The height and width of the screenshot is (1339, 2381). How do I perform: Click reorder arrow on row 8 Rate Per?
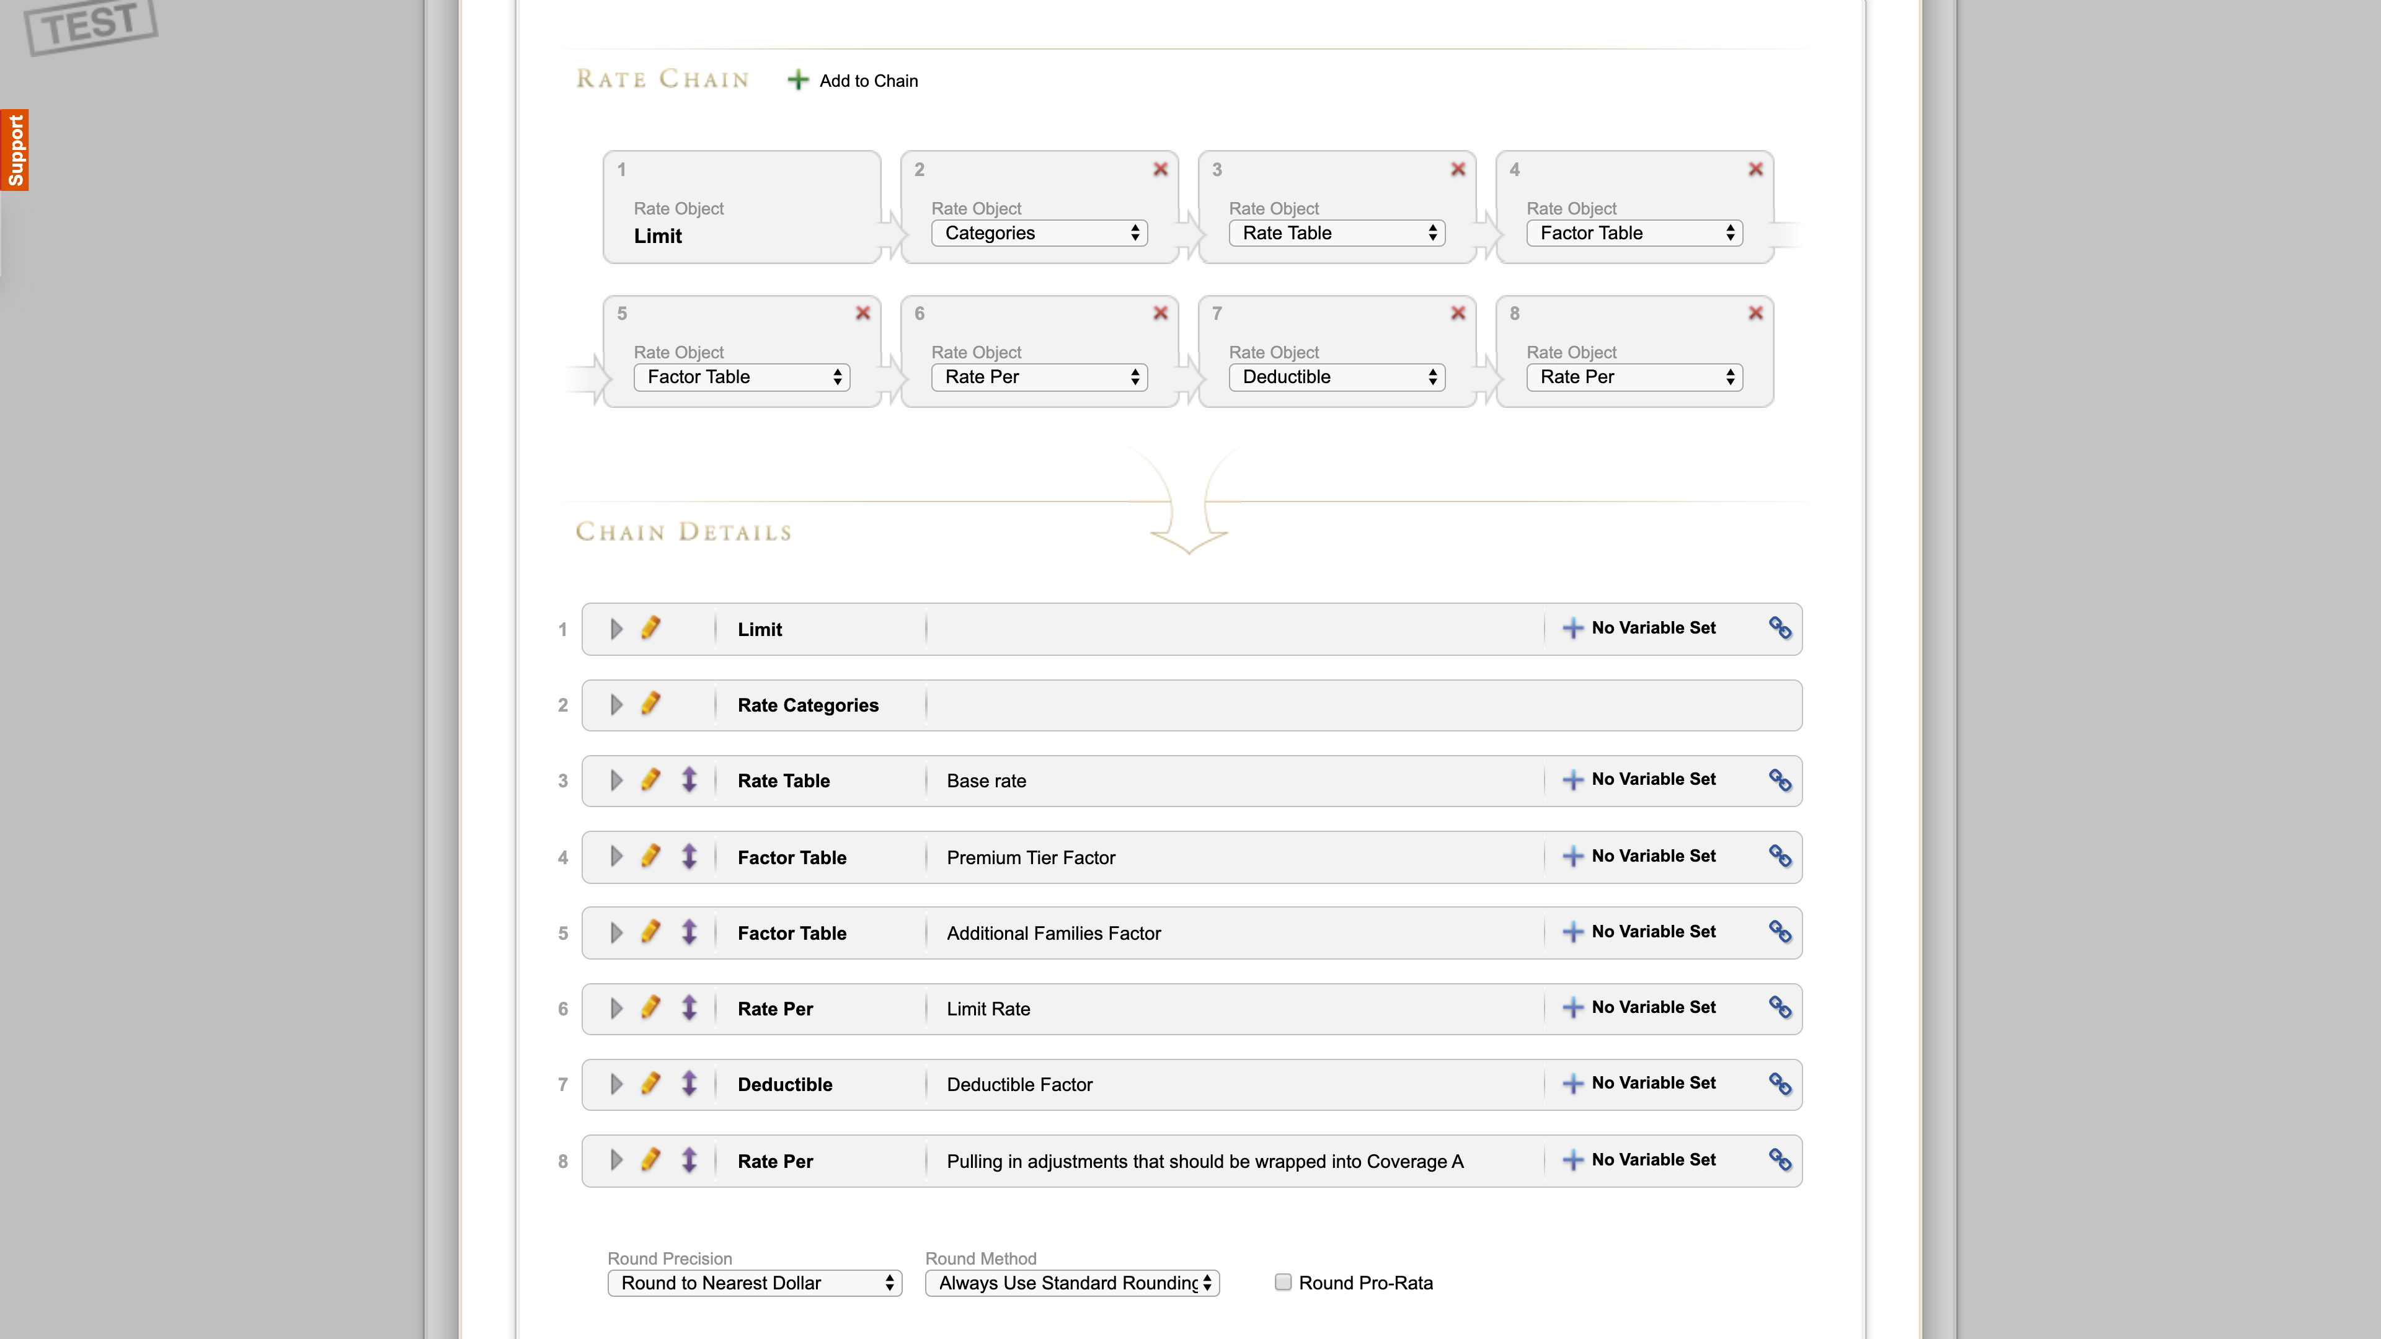(x=689, y=1160)
